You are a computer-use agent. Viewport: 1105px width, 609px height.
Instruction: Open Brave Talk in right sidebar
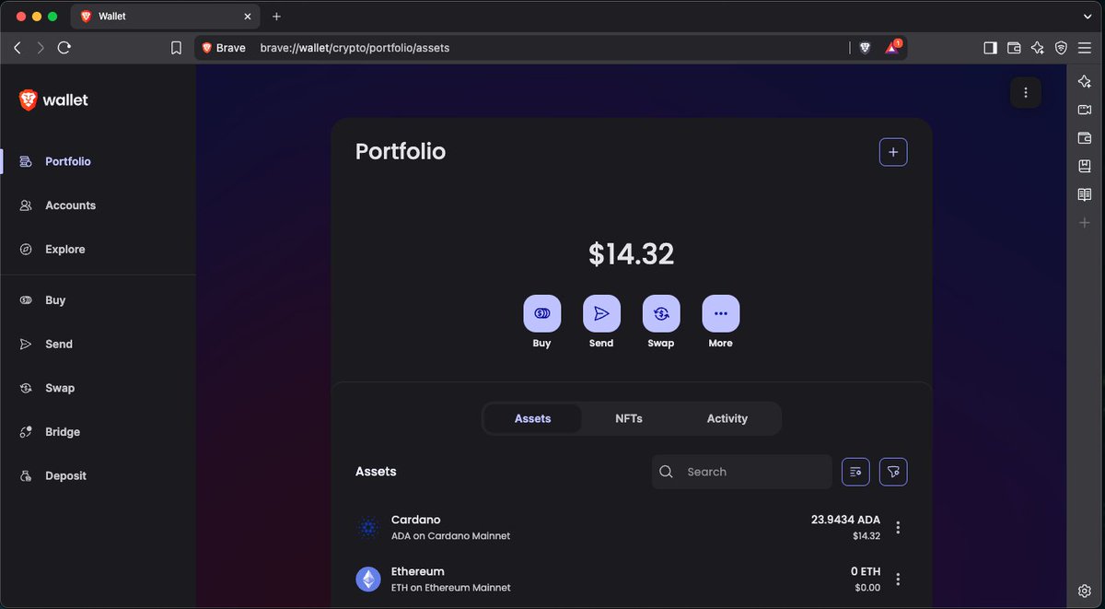coord(1085,111)
